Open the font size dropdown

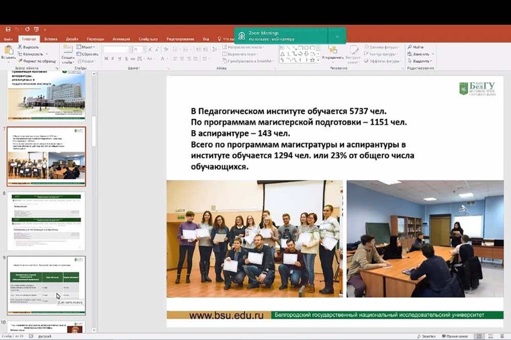pyautogui.click(x=143, y=50)
